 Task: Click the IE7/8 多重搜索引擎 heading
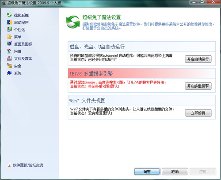point(91,74)
